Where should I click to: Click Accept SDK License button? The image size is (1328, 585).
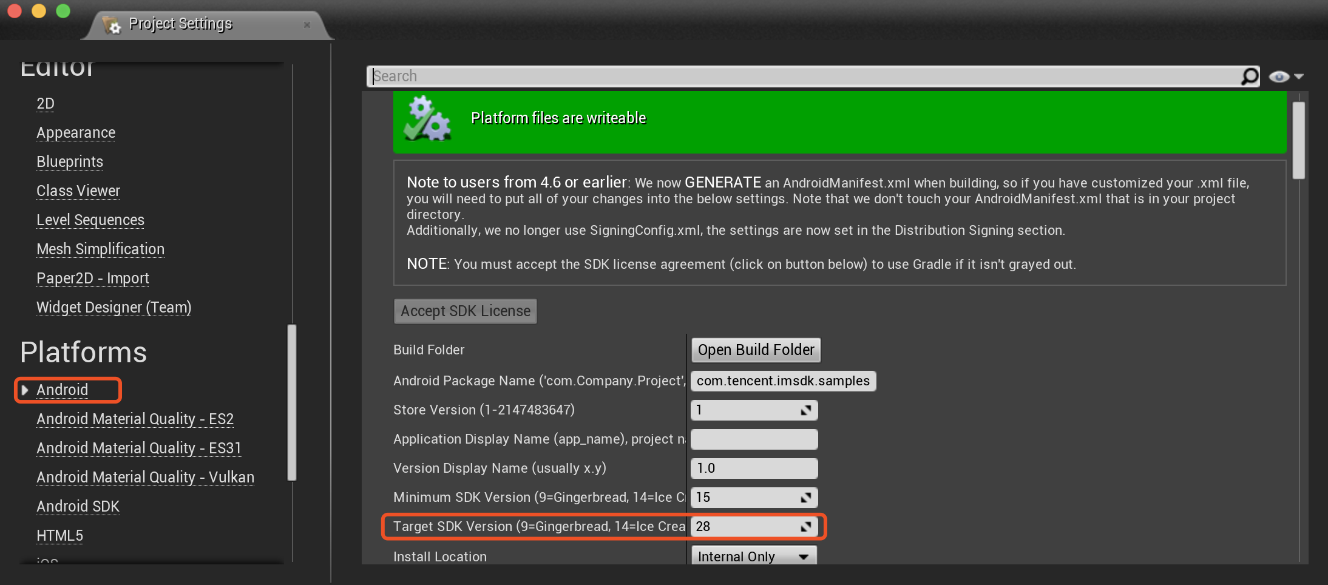coord(466,311)
